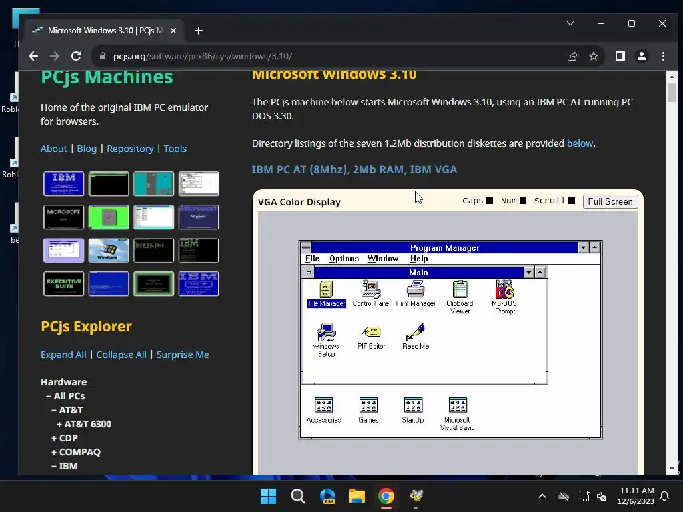Select the PIF Editor icon
Image resolution: width=683 pixels, height=512 pixels.
[371, 337]
